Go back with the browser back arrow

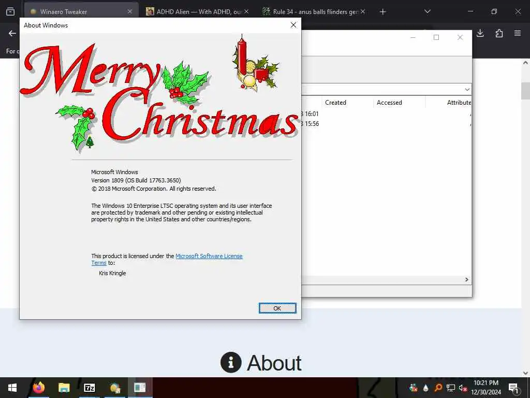point(12,33)
